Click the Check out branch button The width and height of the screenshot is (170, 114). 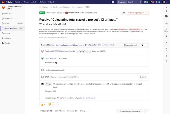[x=131, y=45]
